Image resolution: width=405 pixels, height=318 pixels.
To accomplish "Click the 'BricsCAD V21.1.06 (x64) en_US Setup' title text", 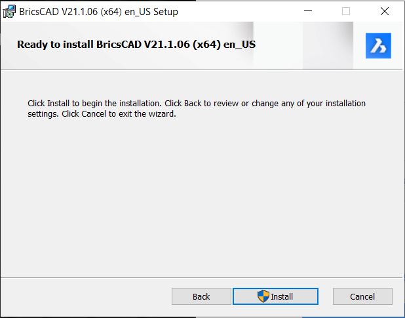I will click(x=98, y=12).
